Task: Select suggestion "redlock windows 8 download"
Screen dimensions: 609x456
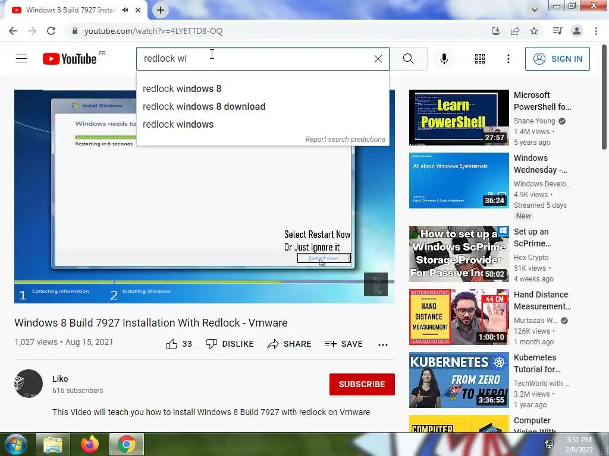Action: pos(262,107)
